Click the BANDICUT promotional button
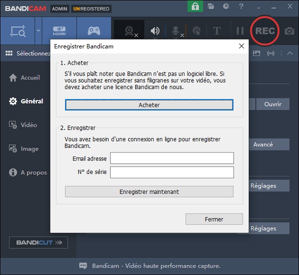 [x=39, y=242]
